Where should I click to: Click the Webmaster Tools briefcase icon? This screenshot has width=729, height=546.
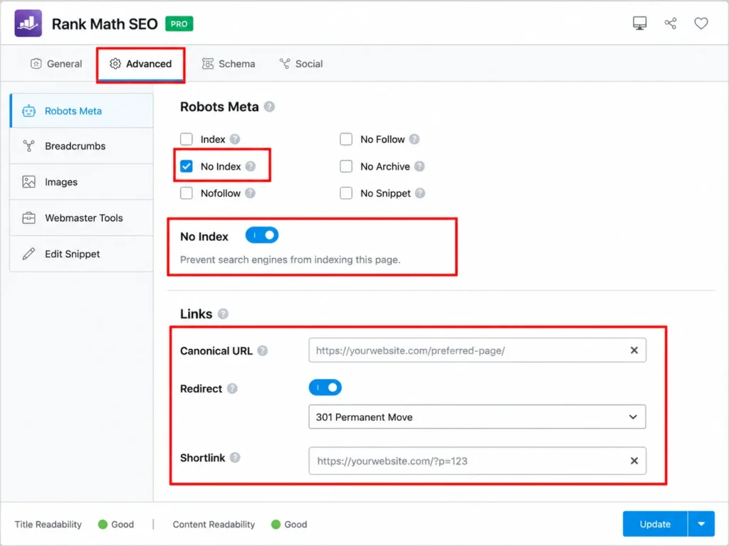(x=28, y=218)
